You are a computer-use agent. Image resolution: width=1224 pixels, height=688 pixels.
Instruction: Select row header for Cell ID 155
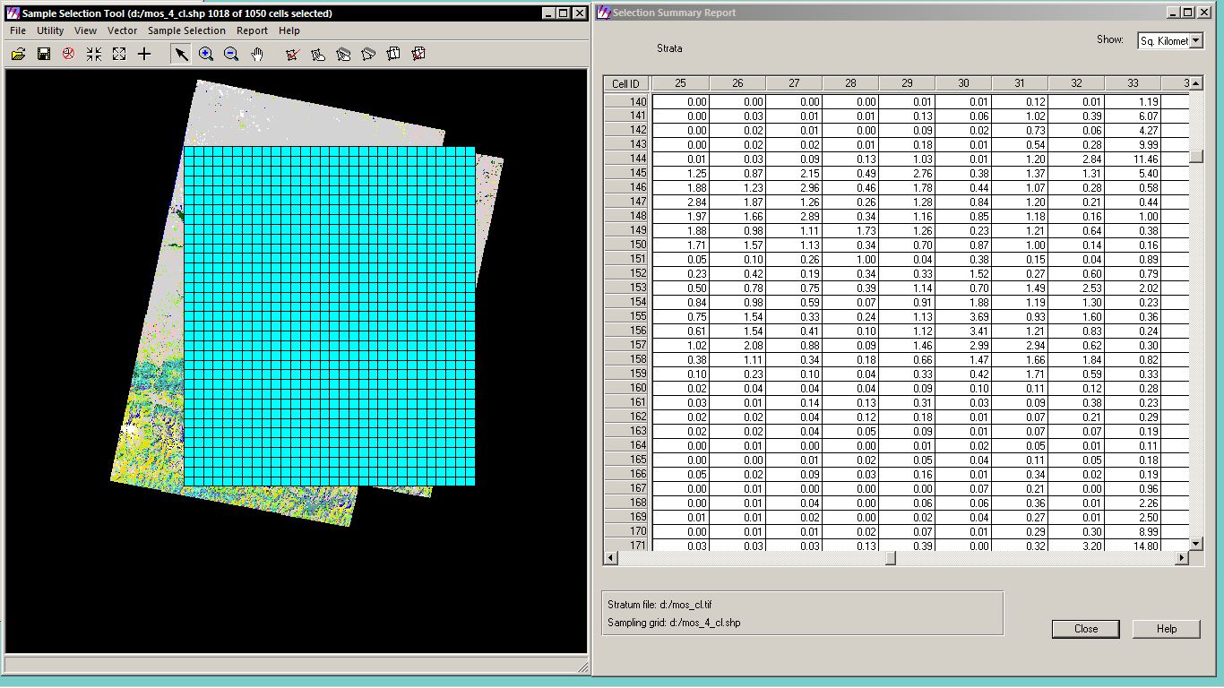(x=626, y=316)
